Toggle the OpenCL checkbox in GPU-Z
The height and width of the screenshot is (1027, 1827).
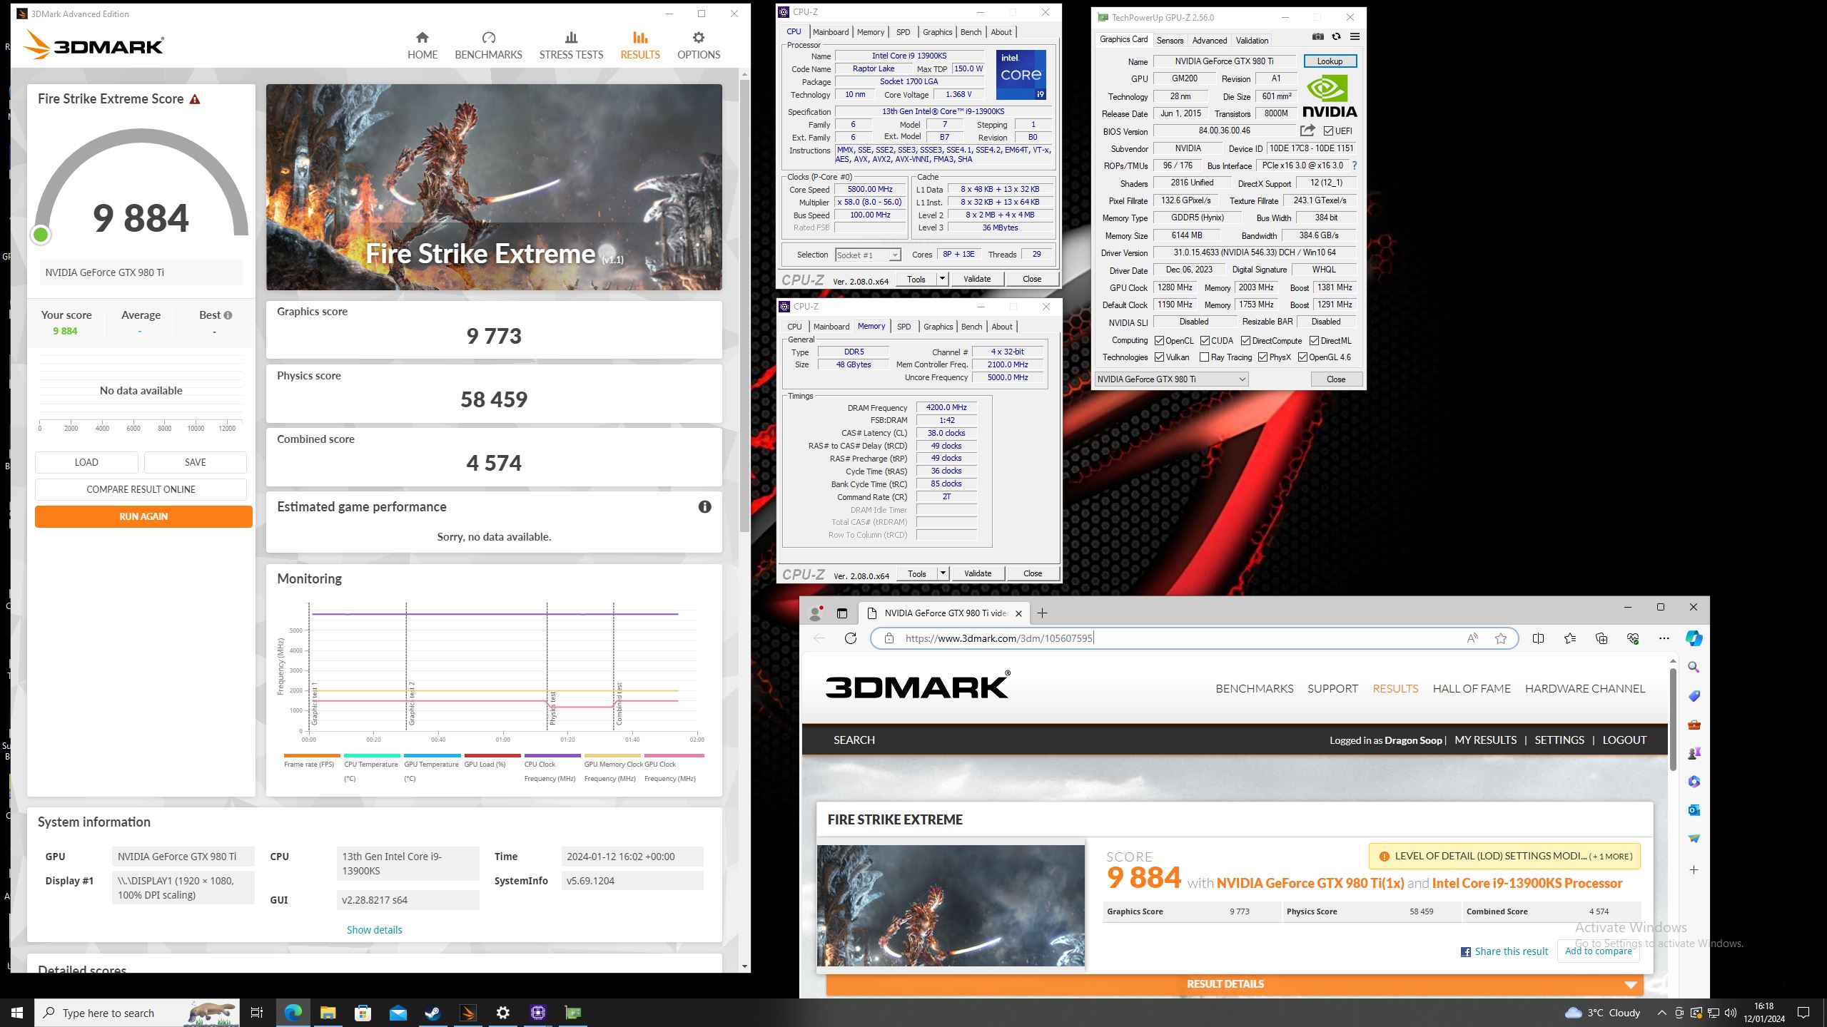(x=1160, y=341)
